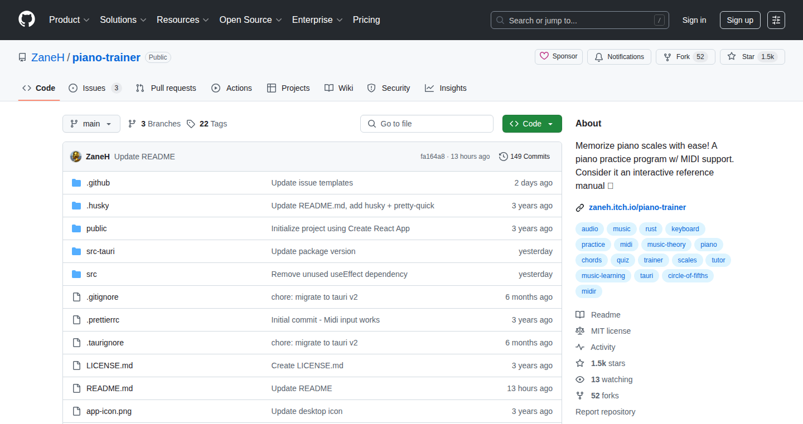Click the .gitignore file icon

click(76, 297)
